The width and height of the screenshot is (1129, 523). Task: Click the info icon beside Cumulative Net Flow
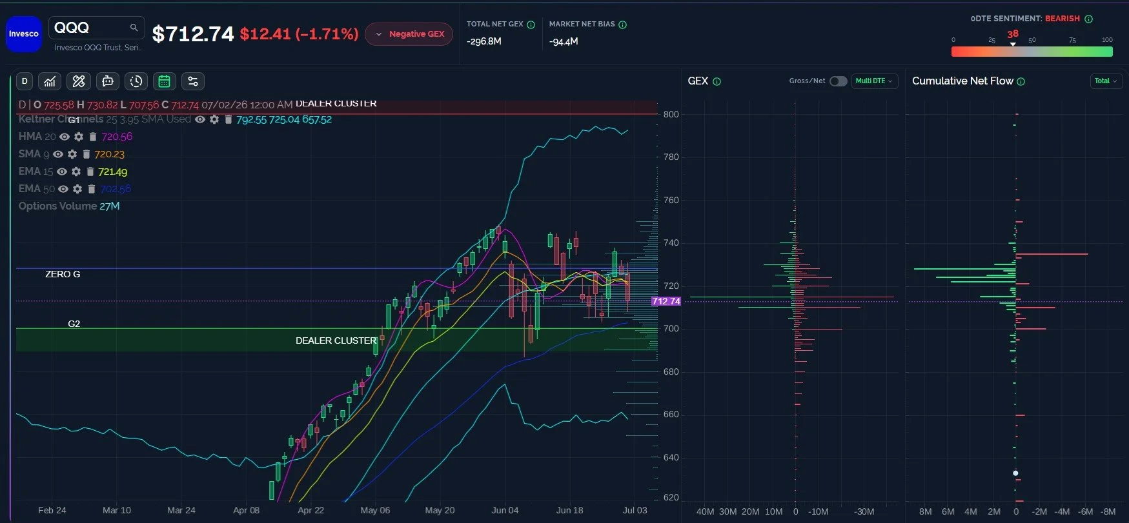(1021, 81)
